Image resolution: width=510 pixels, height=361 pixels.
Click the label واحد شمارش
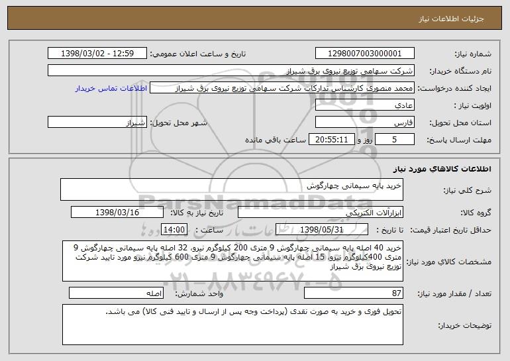199,293
